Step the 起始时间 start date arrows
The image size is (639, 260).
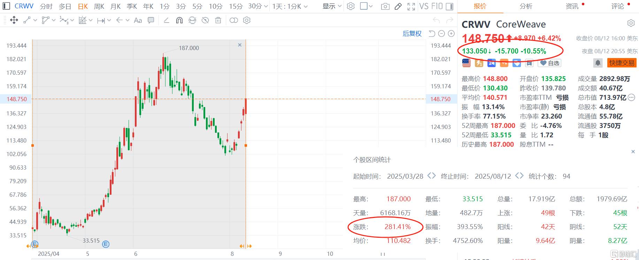click(431, 176)
